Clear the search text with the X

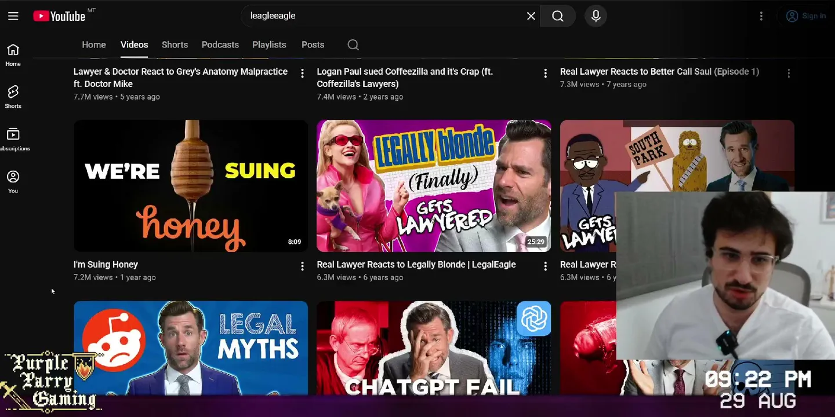(531, 16)
